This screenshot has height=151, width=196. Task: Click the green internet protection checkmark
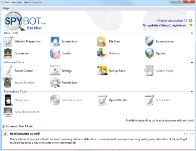pos(191,21)
